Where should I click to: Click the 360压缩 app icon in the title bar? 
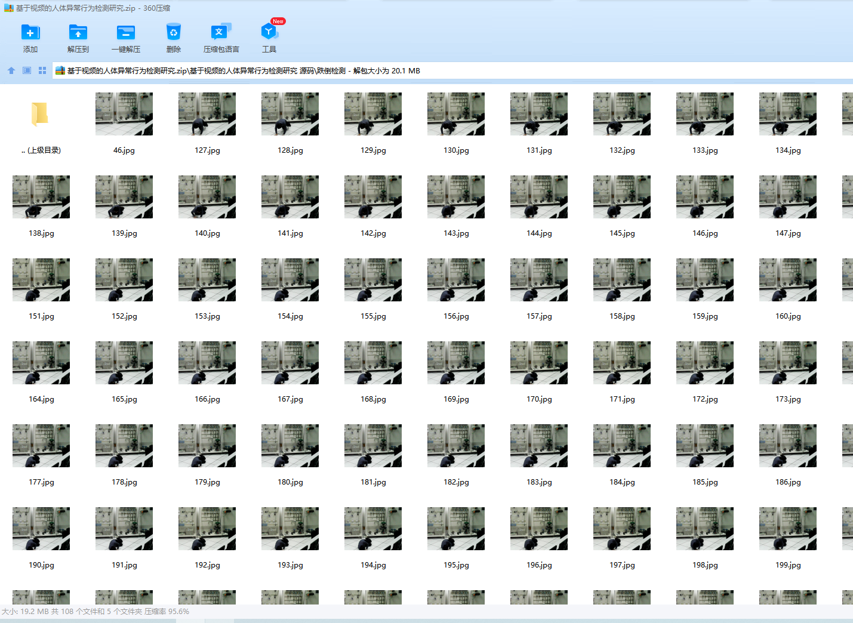(8, 8)
